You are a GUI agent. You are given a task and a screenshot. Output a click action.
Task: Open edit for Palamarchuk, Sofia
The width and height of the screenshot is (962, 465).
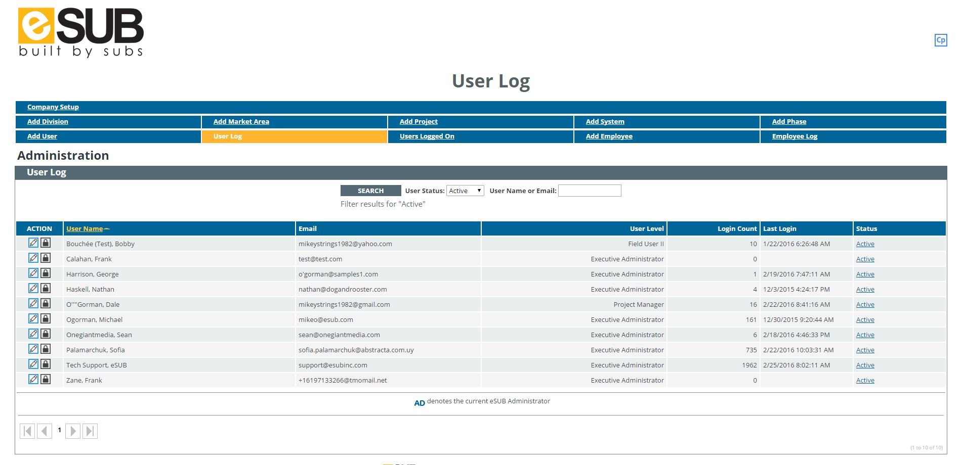[x=33, y=349]
